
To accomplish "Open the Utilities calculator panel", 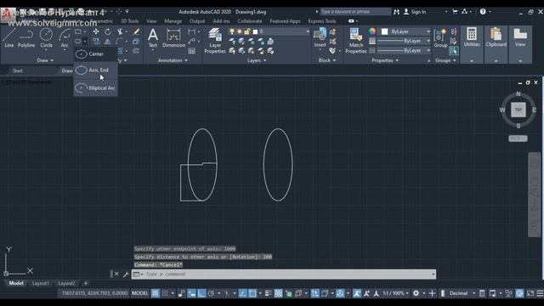I will click(x=472, y=37).
